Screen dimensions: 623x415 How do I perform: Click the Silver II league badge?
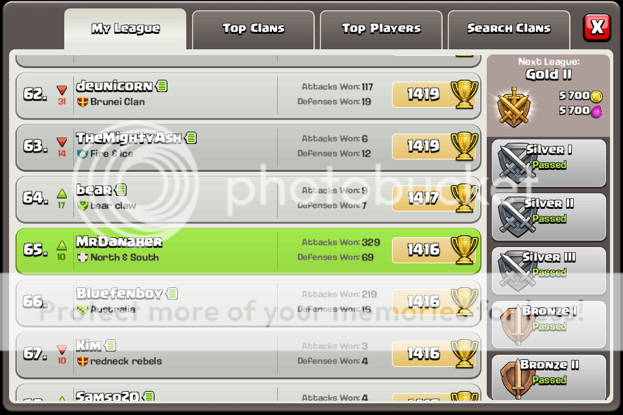point(515,217)
